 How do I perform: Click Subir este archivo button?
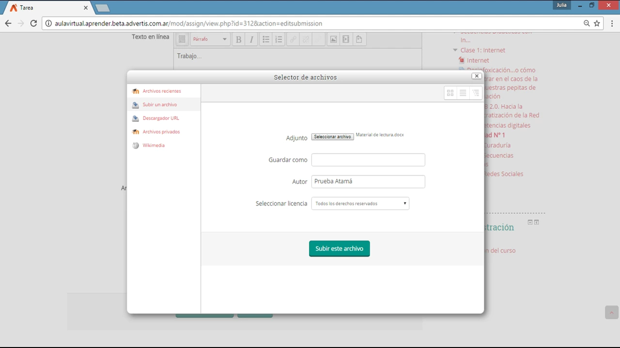340,248
